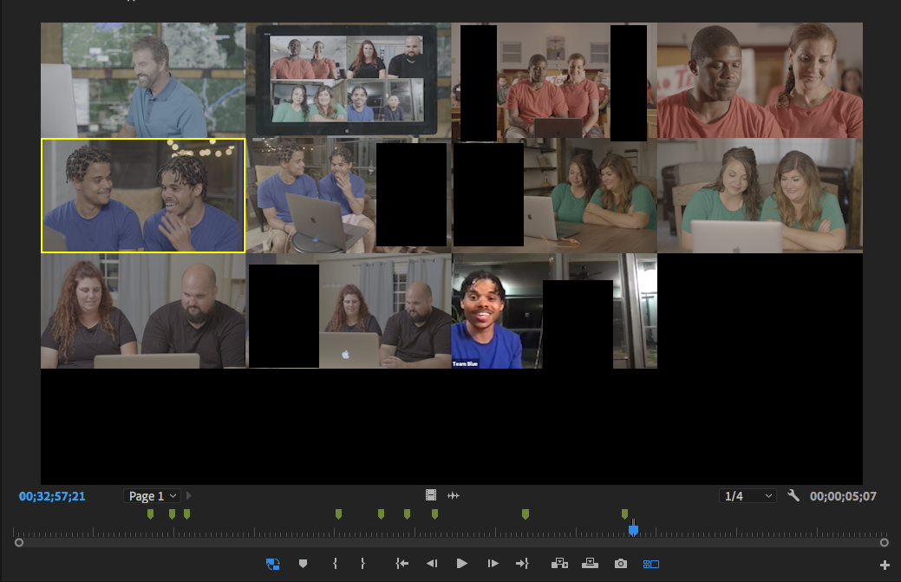Select the fourth green marker on the ruler

(338, 514)
